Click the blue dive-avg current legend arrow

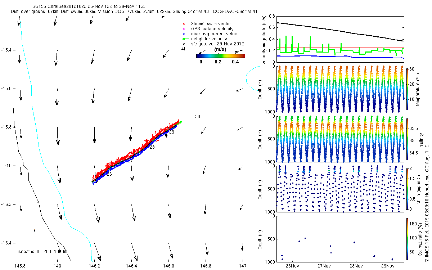click(x=186, y=34)
